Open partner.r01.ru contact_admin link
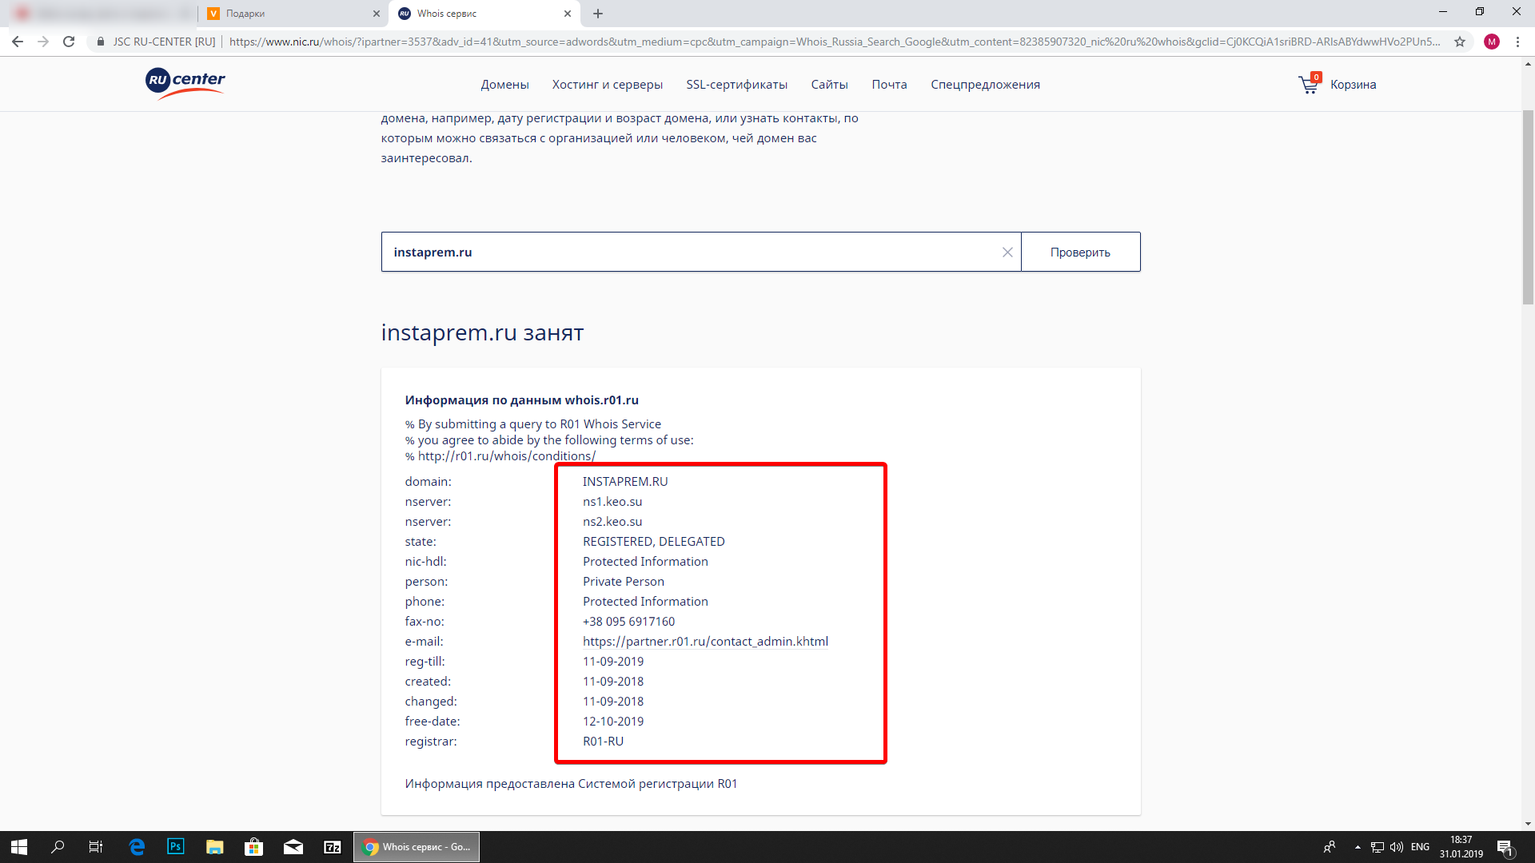Screen dimensions: 1535x863 click(705, 642)
